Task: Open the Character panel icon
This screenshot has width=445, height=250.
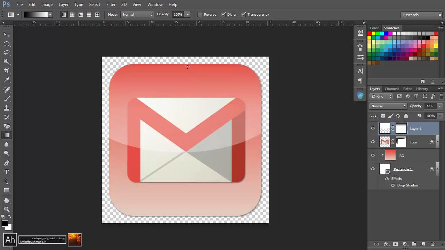Action: tap(360, 71)
